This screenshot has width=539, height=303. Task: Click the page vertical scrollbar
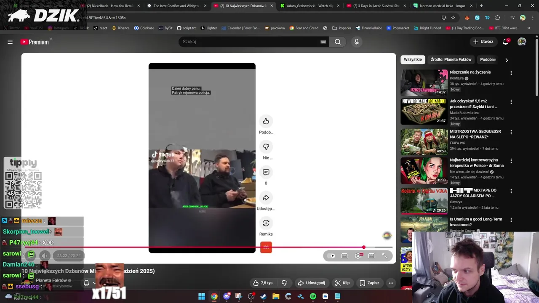click(x=537, y=67)
